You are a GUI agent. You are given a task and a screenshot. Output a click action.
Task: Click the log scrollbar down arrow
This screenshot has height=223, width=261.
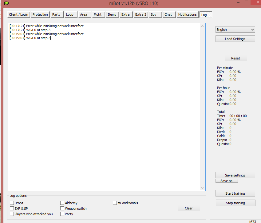point(202,188)
